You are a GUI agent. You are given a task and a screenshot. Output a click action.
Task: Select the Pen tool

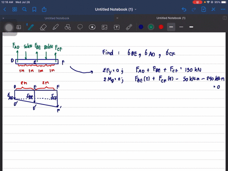pyautogui.click(x=31, y=27)
